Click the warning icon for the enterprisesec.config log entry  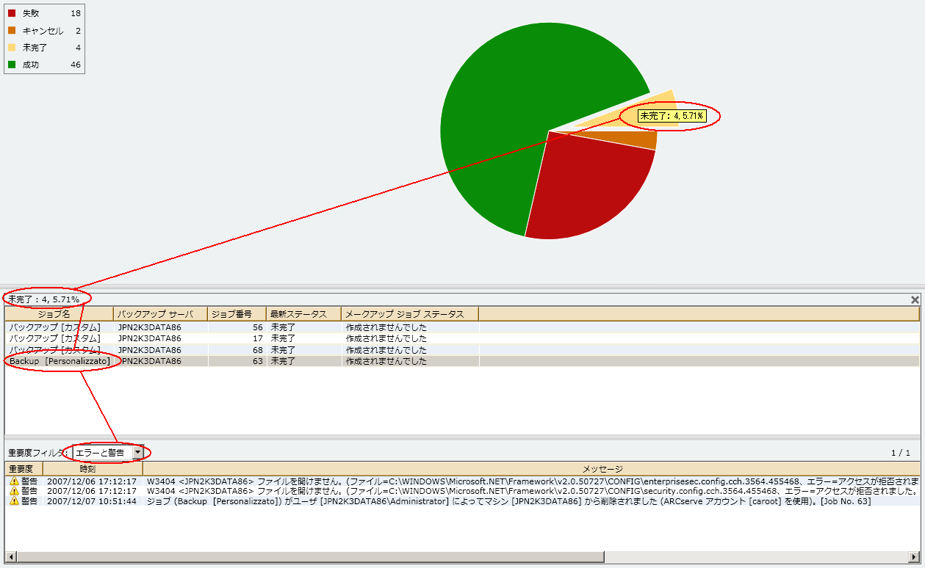[x=14, y=481]
